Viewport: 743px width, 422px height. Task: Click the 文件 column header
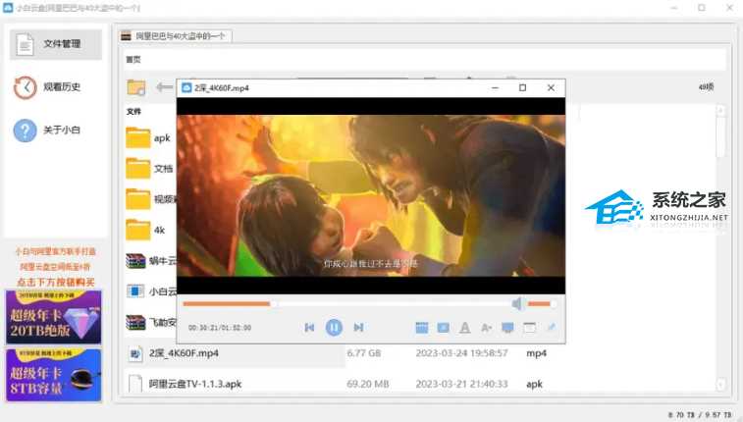coord(133,111)
